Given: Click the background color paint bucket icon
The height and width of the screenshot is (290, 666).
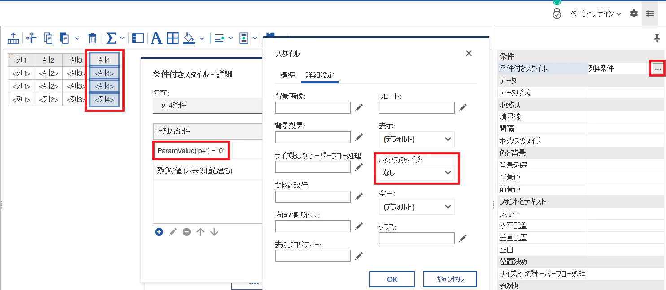Looking at the screenshot, I should click(x=189, y=38).
